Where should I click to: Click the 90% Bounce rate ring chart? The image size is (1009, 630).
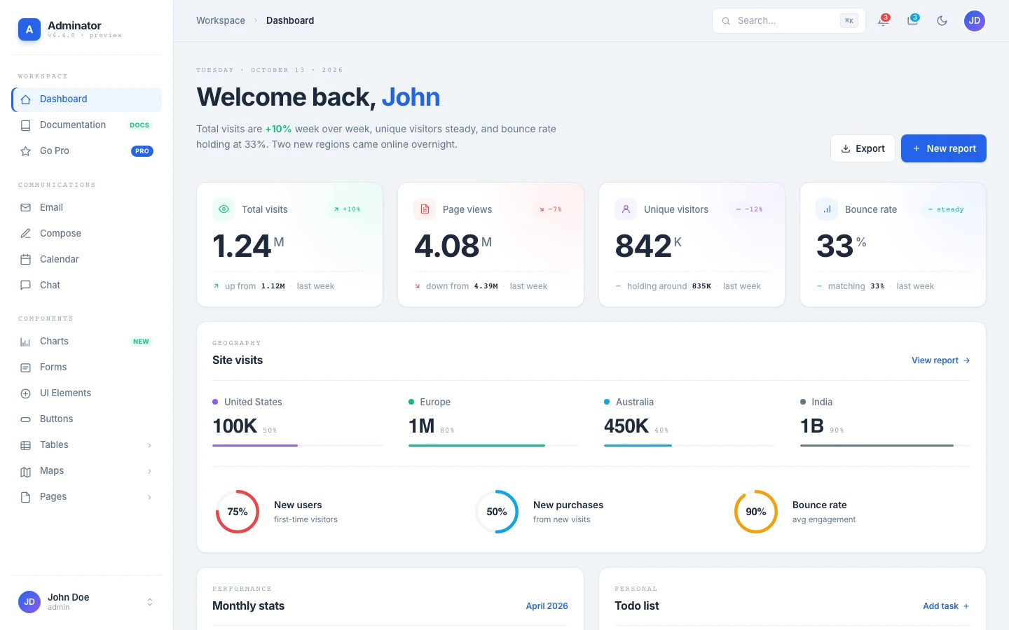tap(756, 512)
